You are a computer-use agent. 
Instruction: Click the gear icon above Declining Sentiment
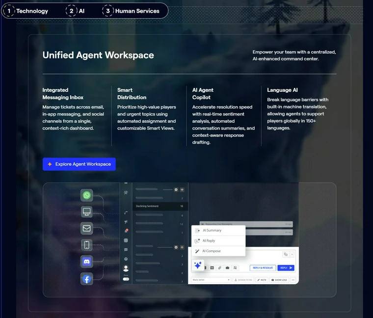(x=176, y=189)
